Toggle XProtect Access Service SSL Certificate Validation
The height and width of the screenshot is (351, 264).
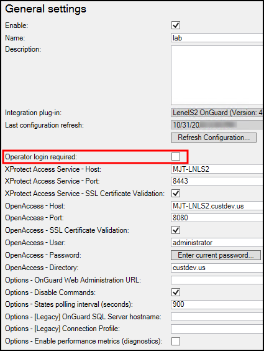pos(176,193)
